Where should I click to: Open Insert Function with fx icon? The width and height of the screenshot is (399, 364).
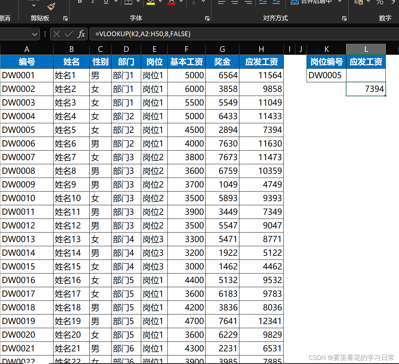pos(81,34)
